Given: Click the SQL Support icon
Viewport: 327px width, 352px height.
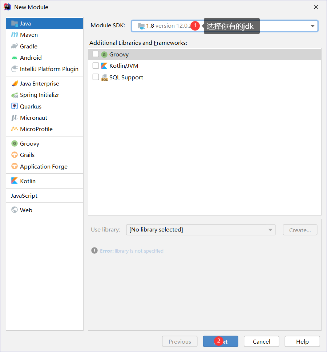Looking at the screenshot, I should pyautogui.click(x=104, y=78).
